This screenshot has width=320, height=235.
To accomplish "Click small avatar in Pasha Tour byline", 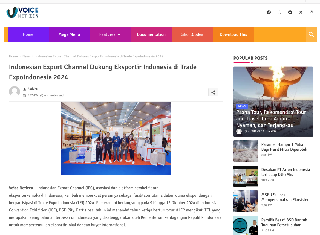I will [239, 131].
